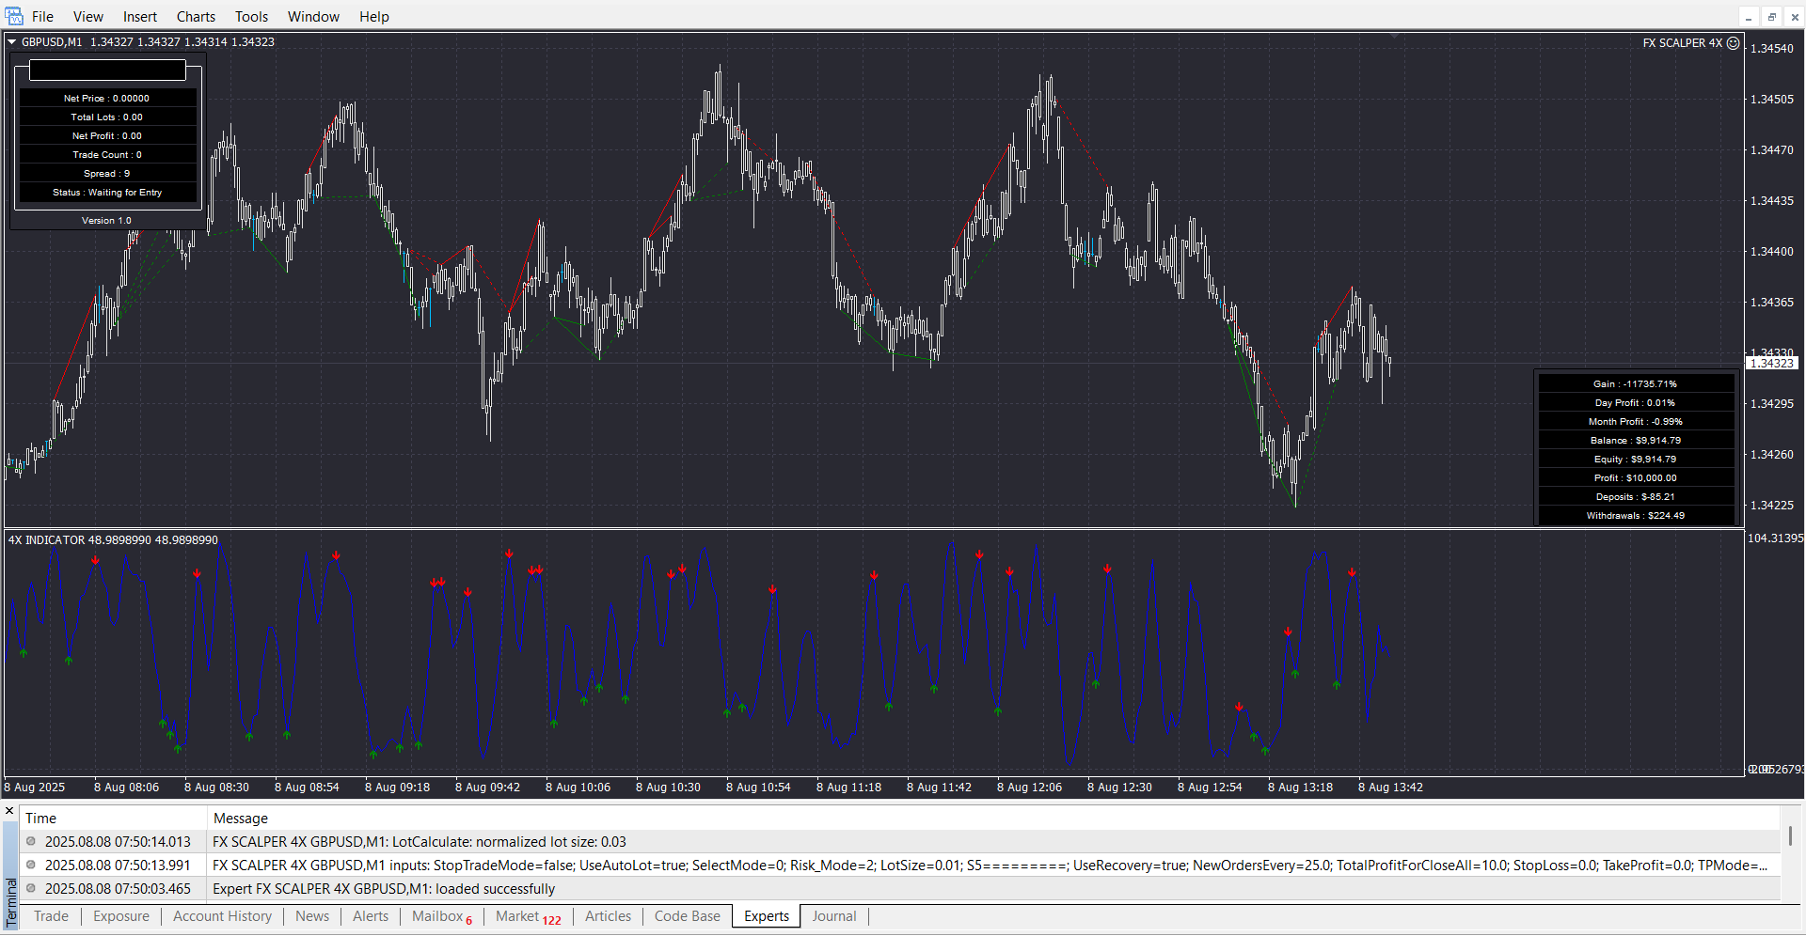Open the Tools menu
The height and width of the screenshot is (936, 1806).
tap(251, 17)
